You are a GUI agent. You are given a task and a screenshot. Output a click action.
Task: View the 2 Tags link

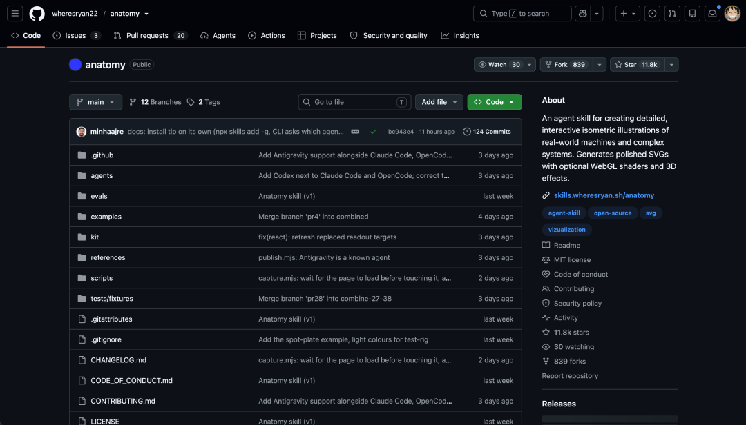(x=204, y=102)
